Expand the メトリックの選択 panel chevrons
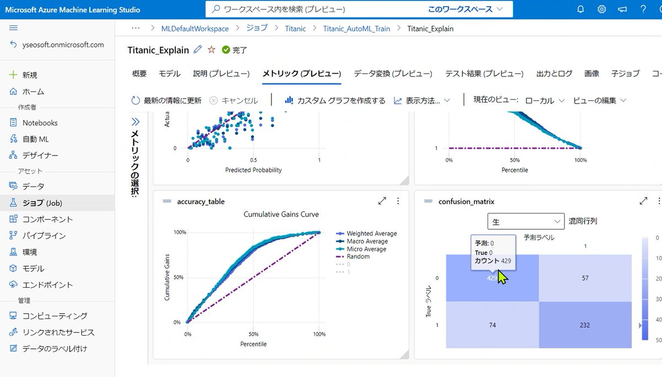 click(135, 122)
